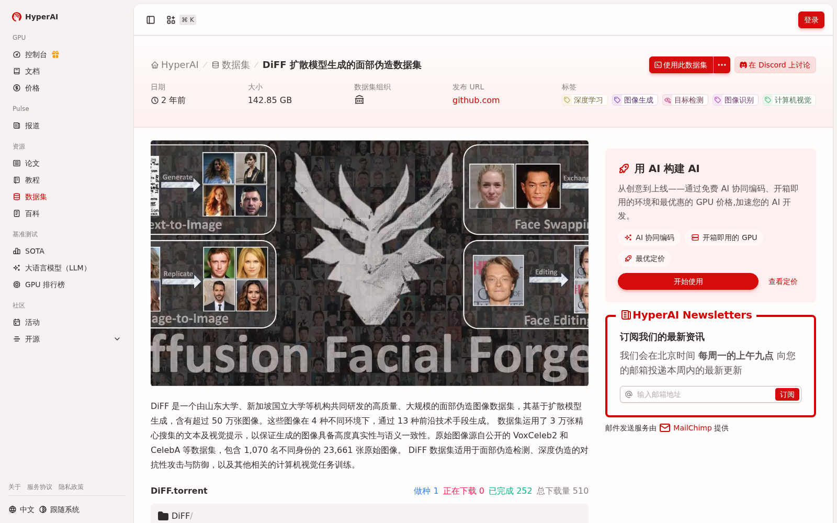Image resolution: width=837 pixels, height=523 pixels.
Task: Click the 图像生成 tag
Action: pyautogui.click(x=635, y=100)
